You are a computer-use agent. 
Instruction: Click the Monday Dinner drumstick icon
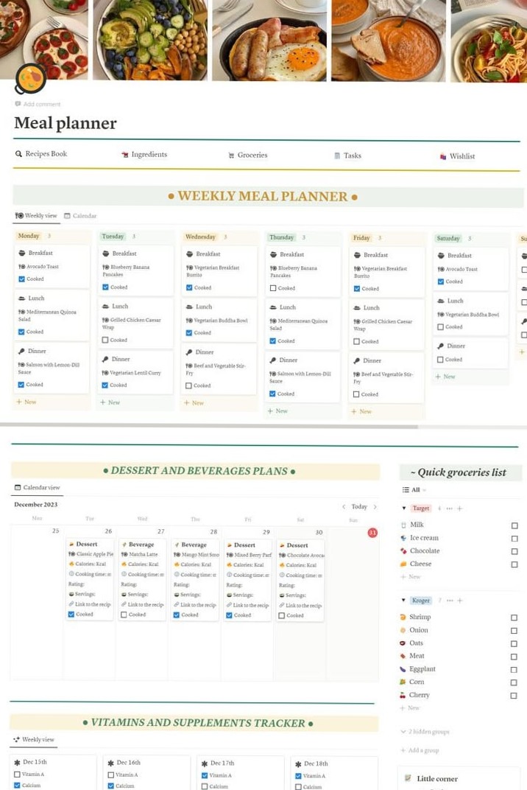(x=21, y=352)
